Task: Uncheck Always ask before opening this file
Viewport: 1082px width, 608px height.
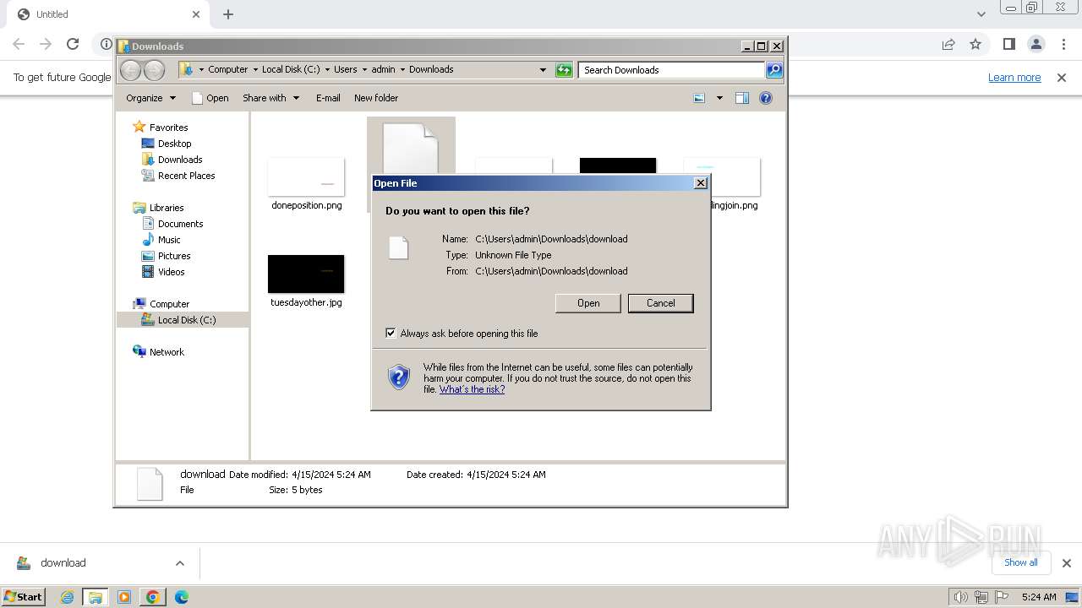Action: click(391, 333)
